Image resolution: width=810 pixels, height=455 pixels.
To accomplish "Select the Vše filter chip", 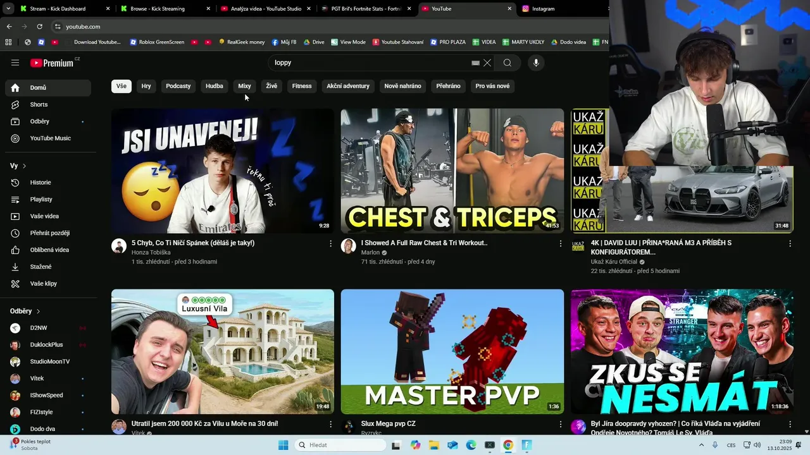I will pos(121,86).
